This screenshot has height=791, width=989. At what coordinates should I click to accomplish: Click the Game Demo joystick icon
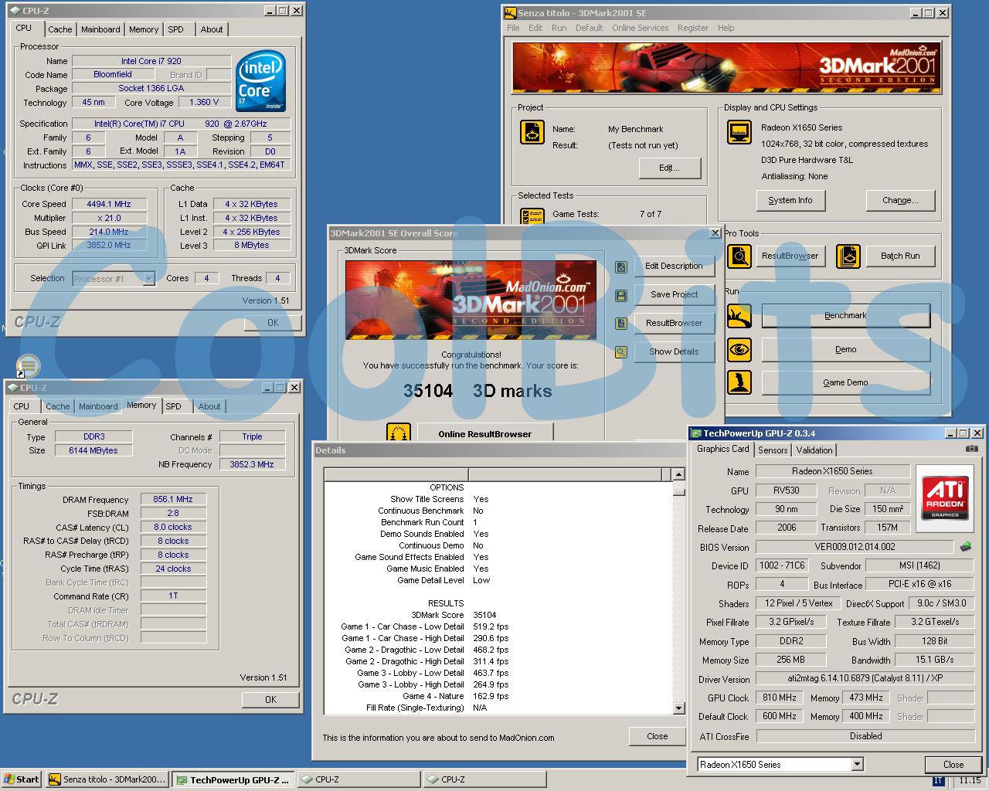click(739, 382)
